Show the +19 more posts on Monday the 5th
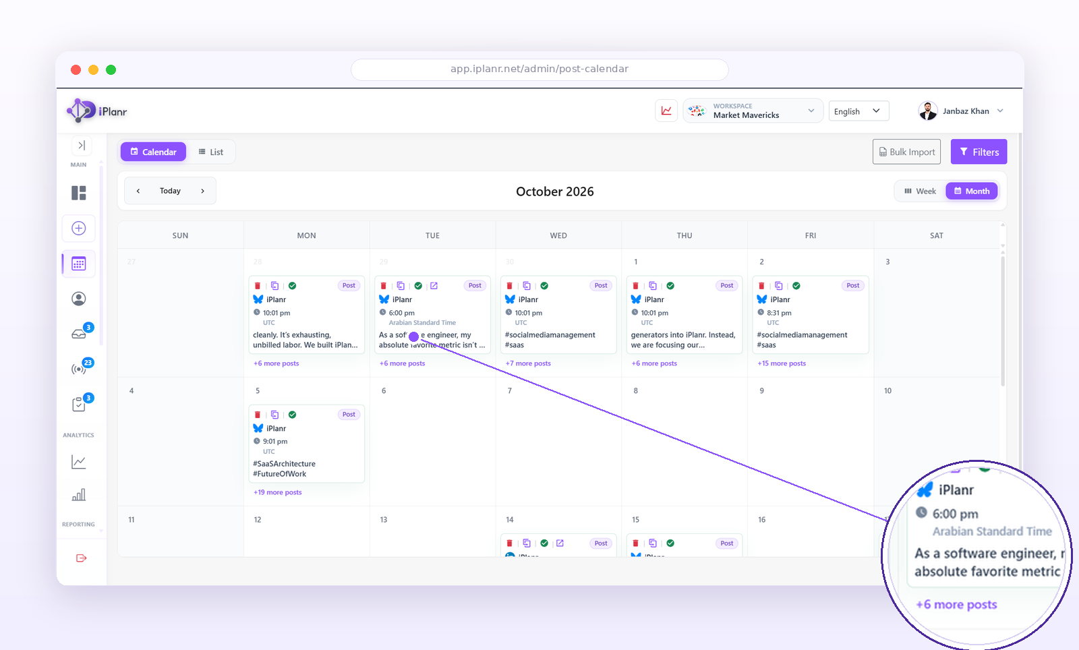 pyautogui.click(x=278, y=492)
